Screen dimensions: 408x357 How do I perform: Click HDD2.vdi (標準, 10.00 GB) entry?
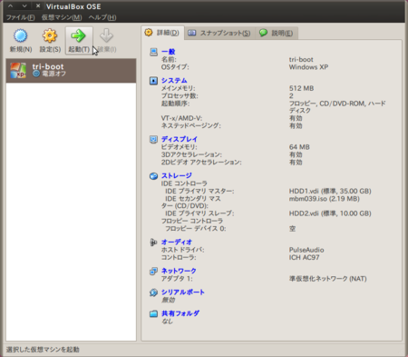click(x=330, y=213)
